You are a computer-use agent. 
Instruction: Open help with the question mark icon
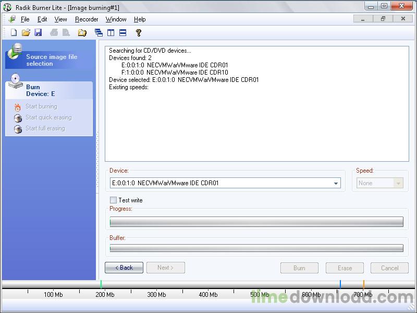pyautogui.click(x=139, y=32)
